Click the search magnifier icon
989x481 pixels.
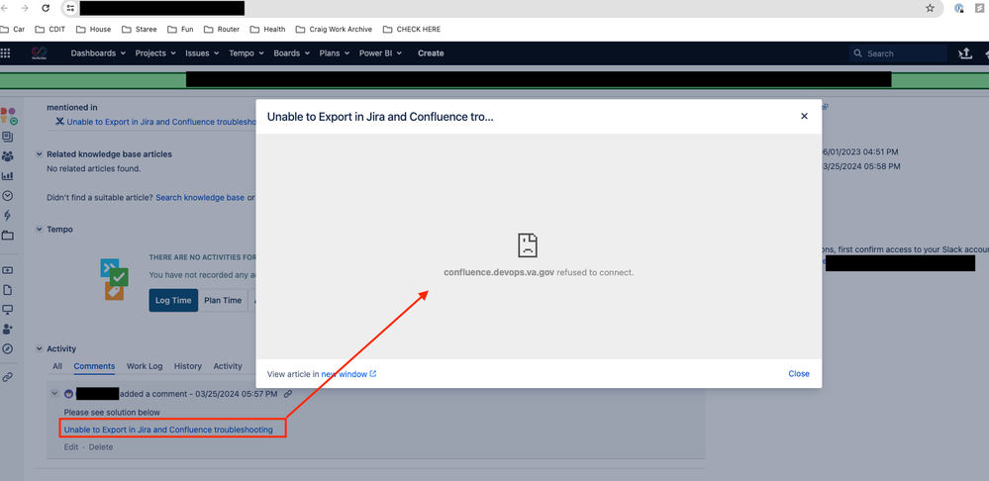857,53
